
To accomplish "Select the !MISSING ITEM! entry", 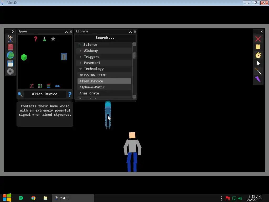I will point(104,75).
